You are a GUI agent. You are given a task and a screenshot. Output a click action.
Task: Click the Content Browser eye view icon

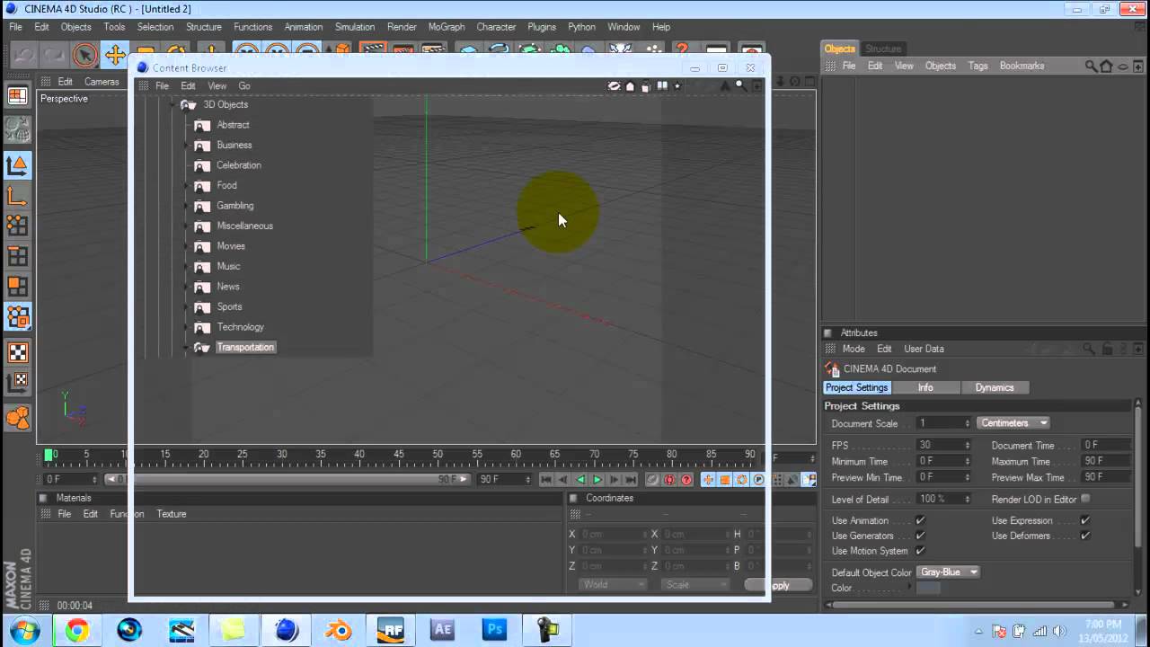tap(615, 86)
